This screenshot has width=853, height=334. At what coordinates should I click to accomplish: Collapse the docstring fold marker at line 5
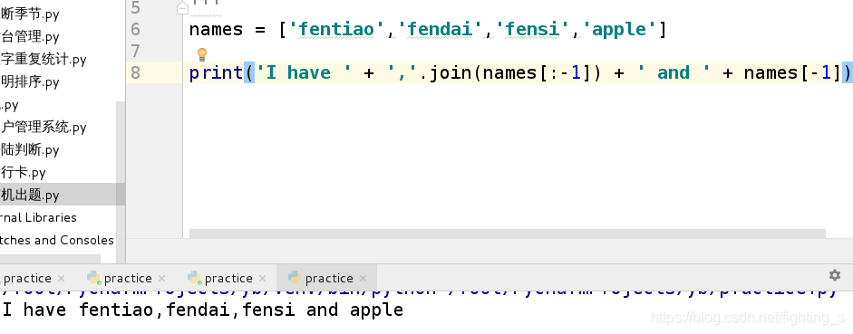tap(183, 9)
